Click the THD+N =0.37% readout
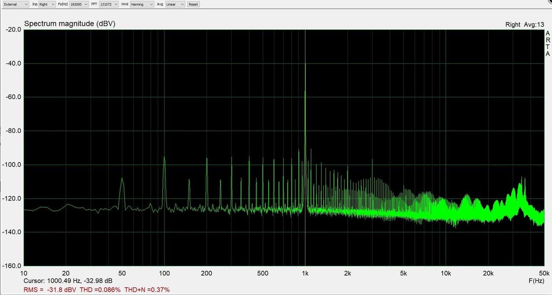 147,289
